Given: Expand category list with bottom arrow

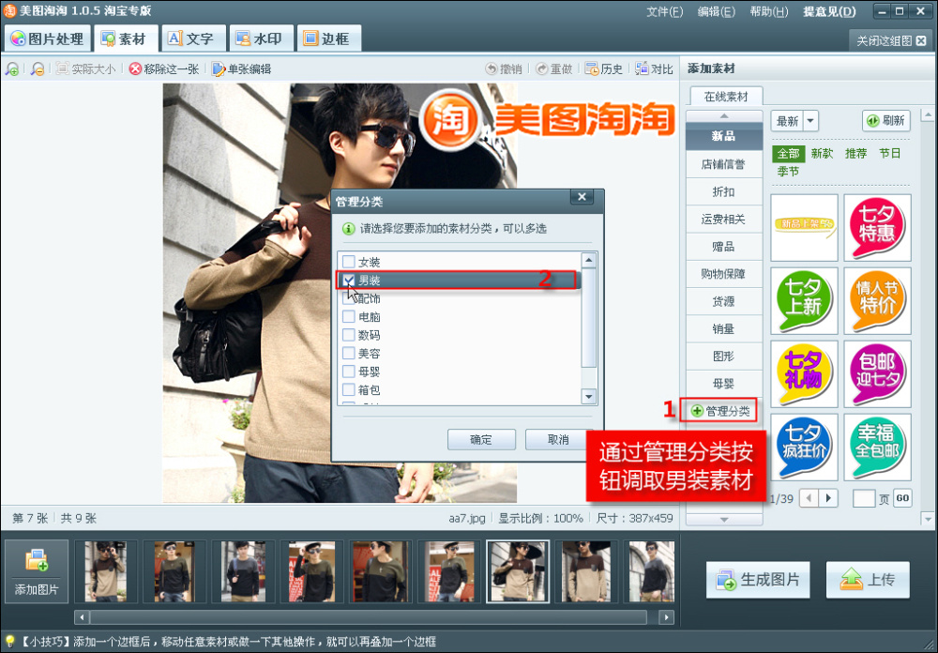Looking at the screenshot, I should pos(724,520).
